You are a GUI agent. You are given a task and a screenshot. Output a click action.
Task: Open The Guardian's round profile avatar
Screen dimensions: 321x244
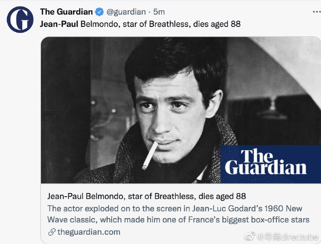coord(20,19)
